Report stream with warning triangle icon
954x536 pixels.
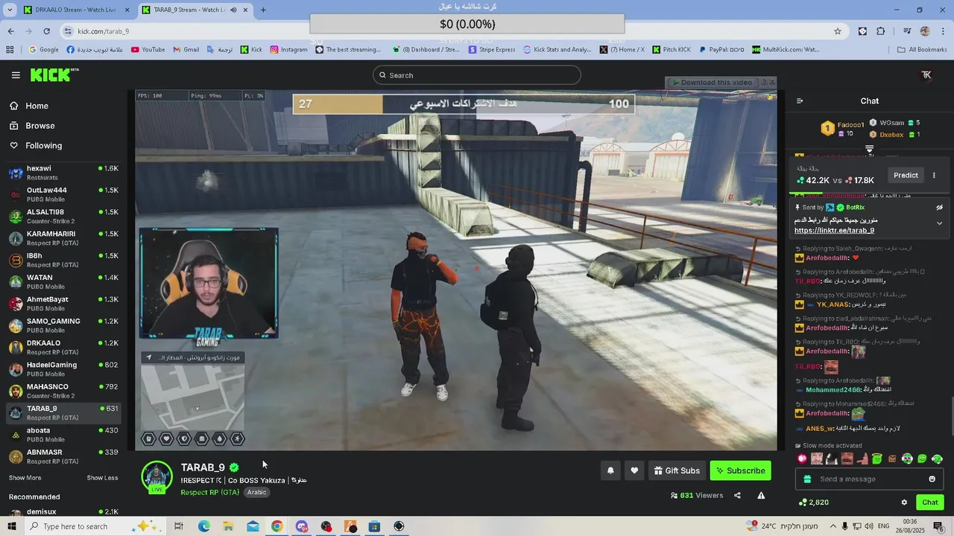(x=761, y=495)
